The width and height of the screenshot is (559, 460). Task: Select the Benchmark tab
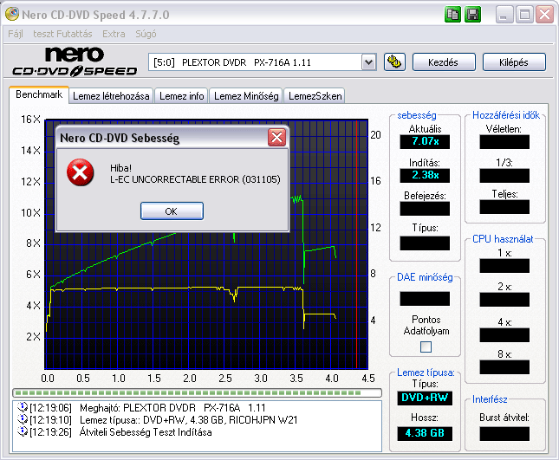(x=39, y=94)
